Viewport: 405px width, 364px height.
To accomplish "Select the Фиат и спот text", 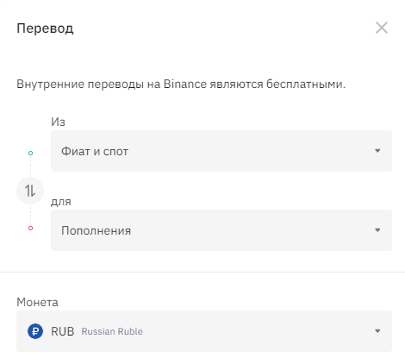I will (95, 151).
